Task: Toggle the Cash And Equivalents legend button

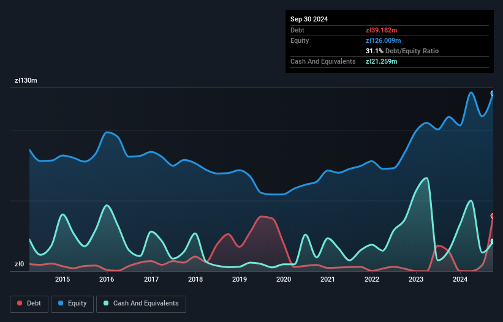Action: coord(141,304)
